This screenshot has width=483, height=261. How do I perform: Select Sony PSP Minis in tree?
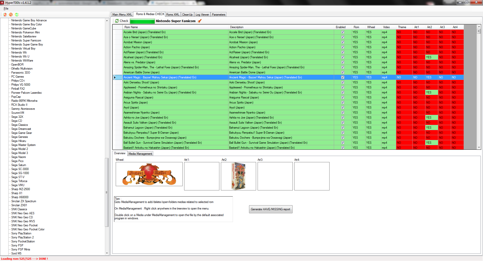tap(21, 249)
